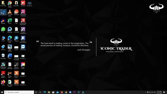167x94 pixels.
Task: Select the 01-05-2020 text file
Action: [16, 30]
